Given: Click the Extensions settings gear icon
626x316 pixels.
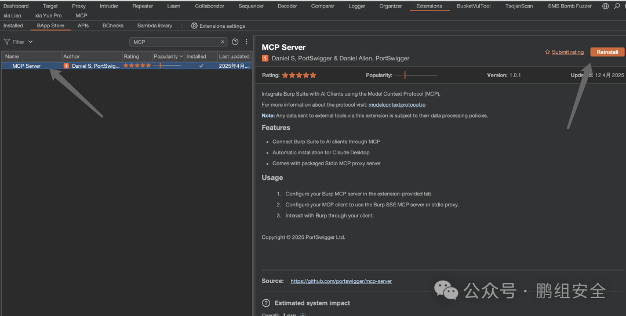Looking at the screenshot, I should [x=194, y=26].
